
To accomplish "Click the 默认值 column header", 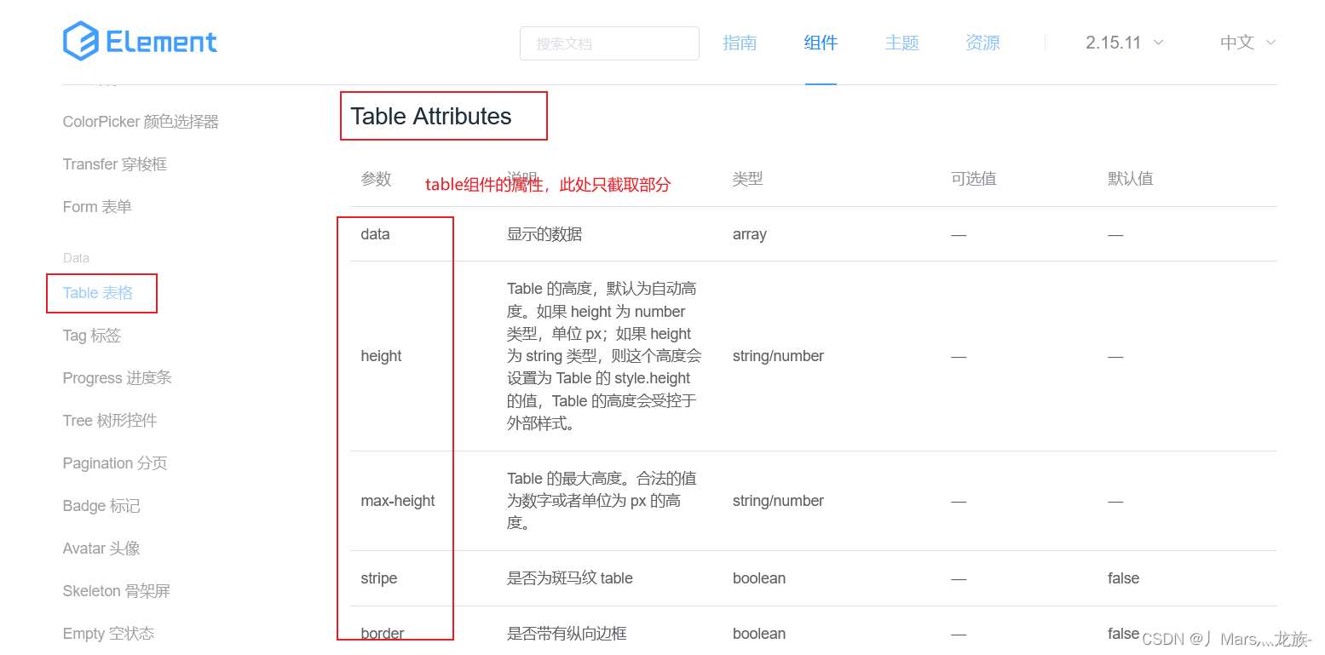I will click(1131, 179).
